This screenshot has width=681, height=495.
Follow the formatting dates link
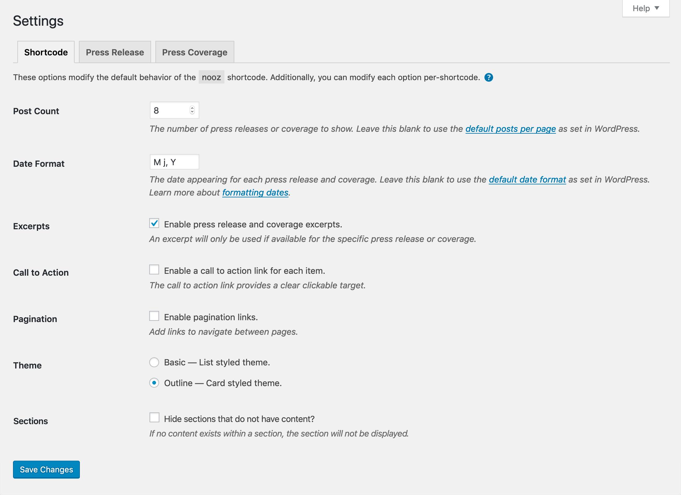[x=255, y=192]
